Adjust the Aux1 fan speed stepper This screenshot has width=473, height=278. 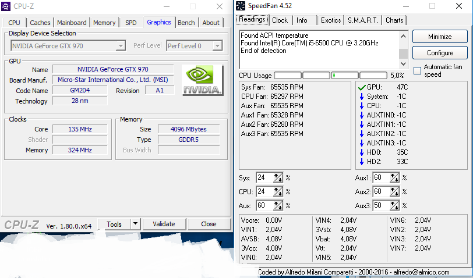click(x=394, y=178)
